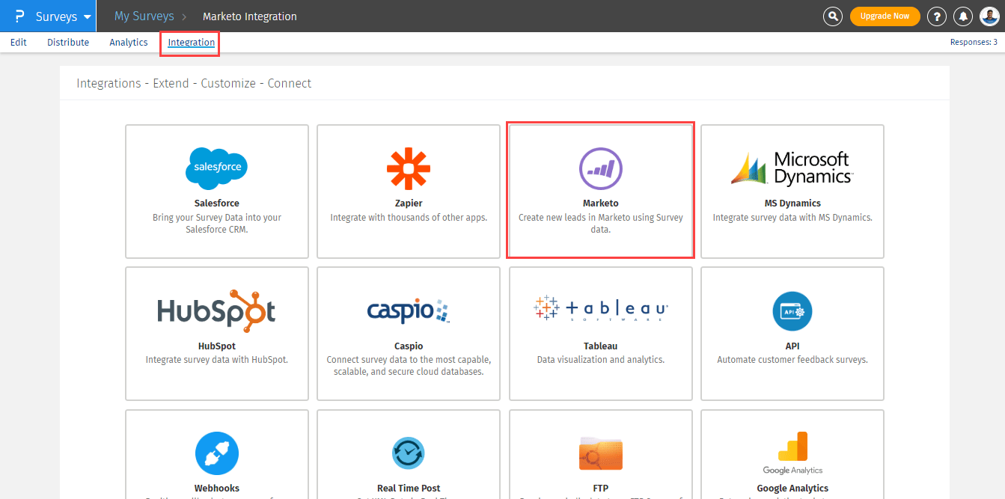The width and height of the screenshot is (1005, 499).
Task: Open the Integration tab
Action: 191,43
